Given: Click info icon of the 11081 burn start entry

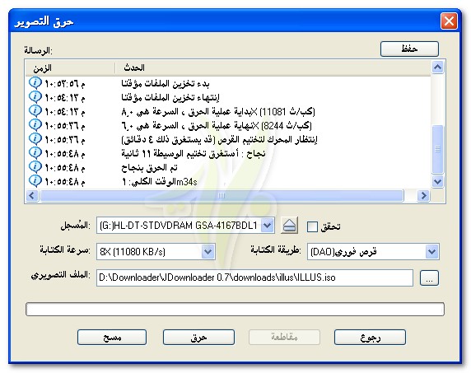Looking at the screenshot, I should (x=35, y=111).
